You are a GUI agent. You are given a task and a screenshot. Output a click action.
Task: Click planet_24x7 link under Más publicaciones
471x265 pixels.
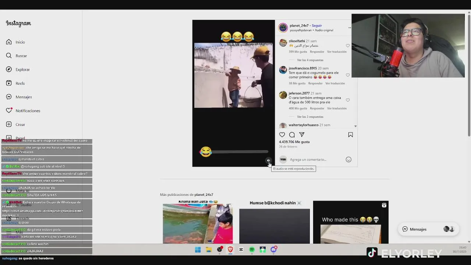pos(203,195)
